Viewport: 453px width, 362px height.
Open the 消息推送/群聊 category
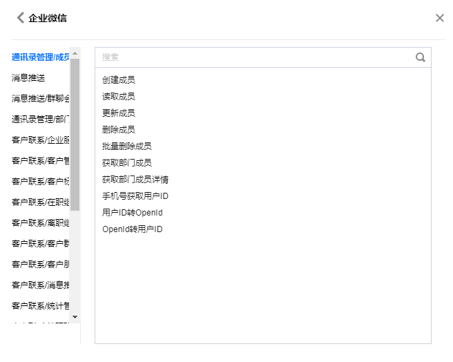[x=41, y=99]
